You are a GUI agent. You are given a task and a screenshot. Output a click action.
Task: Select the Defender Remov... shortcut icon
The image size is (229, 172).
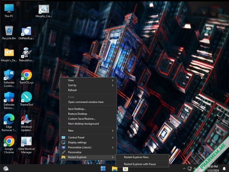(x=9, y=100)
